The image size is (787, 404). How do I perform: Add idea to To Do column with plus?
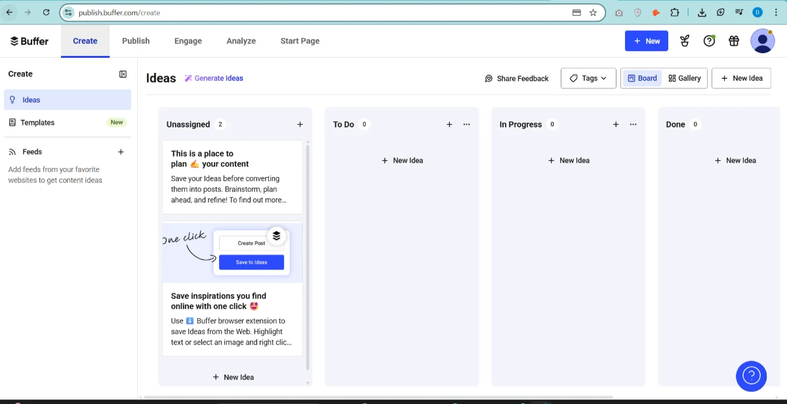pyautogui.click(x=449, y=124)
